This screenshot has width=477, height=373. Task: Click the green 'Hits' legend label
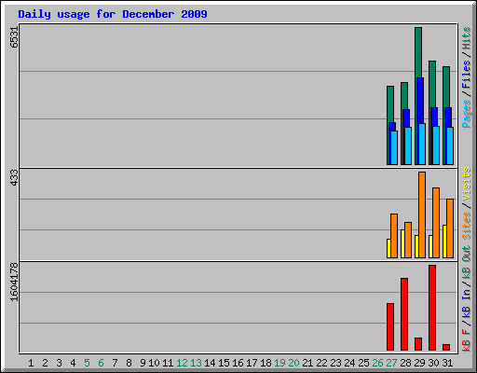click(467, 38)
